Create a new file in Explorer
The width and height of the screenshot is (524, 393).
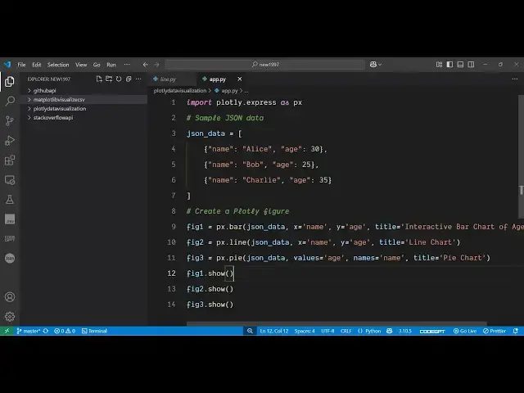(99, 79)
